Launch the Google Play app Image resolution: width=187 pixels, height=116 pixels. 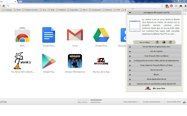[49, 61]
